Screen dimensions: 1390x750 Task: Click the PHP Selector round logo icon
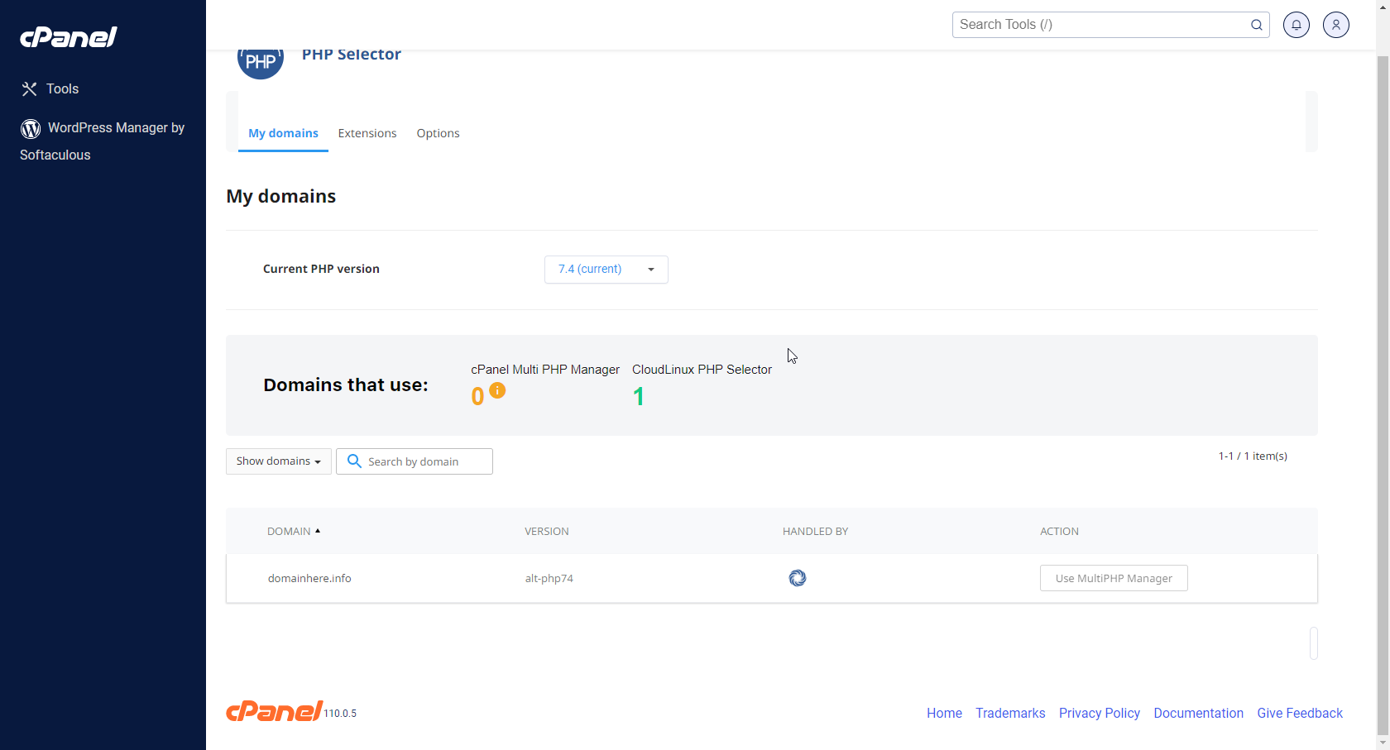(261, 63)
